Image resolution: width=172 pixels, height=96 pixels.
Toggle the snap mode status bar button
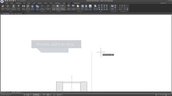pos(24,95)
